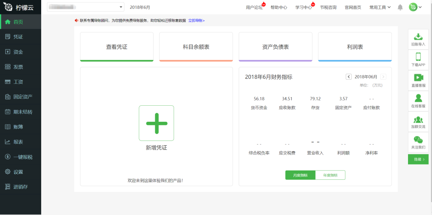Open the 凭证 voucher sidebar icon
Screen dimensions: 432x215
[x=8, y=37]
